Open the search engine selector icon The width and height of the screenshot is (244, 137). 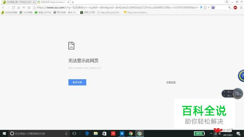click(x=213, y=7)
